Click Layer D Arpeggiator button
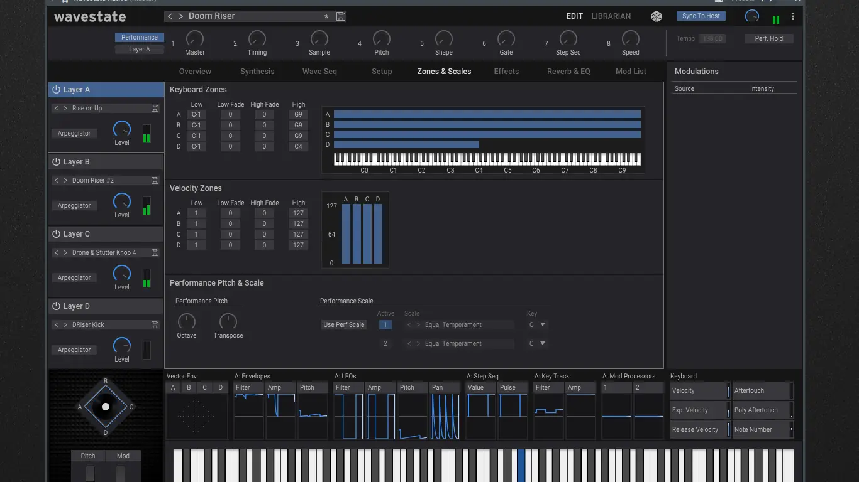The height and width of the screenshot is (482, 859). click(x=74, y=350)
